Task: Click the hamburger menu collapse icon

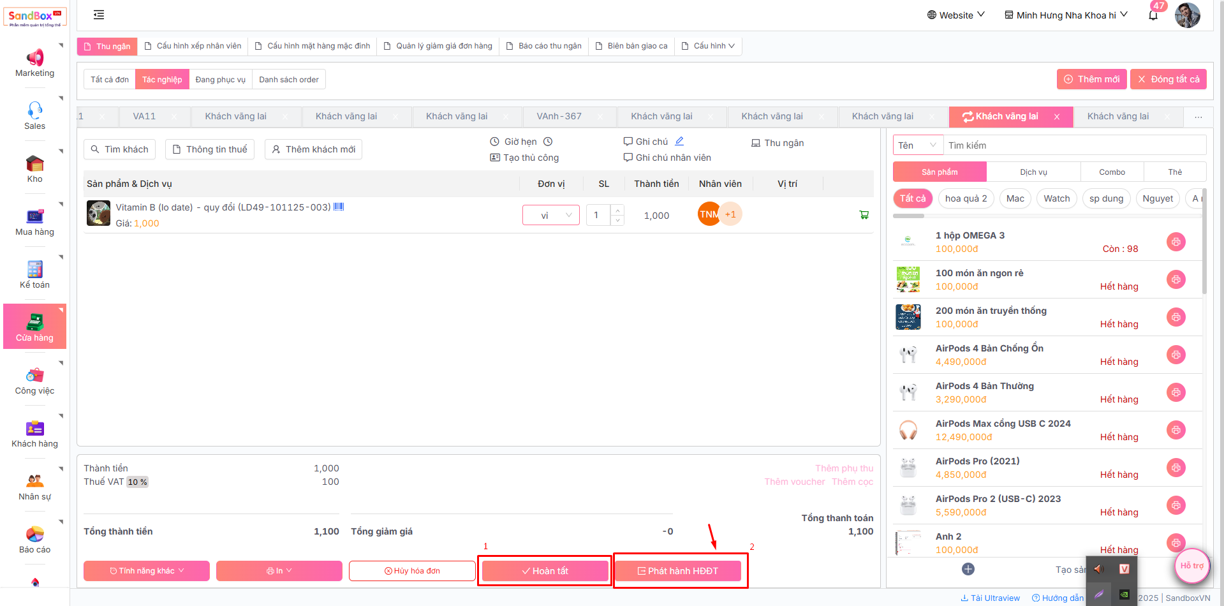Action: click(99, 15)
